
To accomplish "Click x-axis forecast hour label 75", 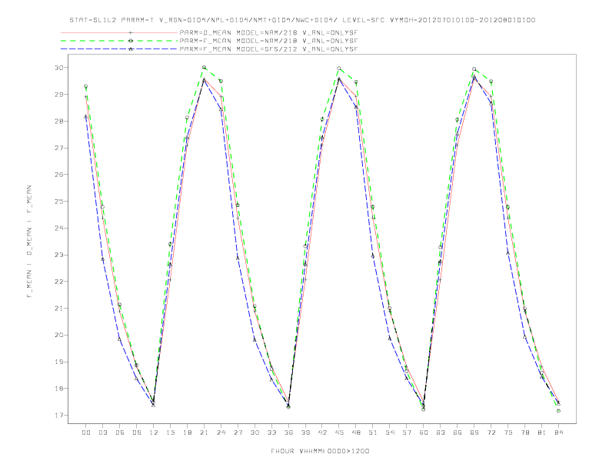I will pyautogui.click(x=508, y=433).
